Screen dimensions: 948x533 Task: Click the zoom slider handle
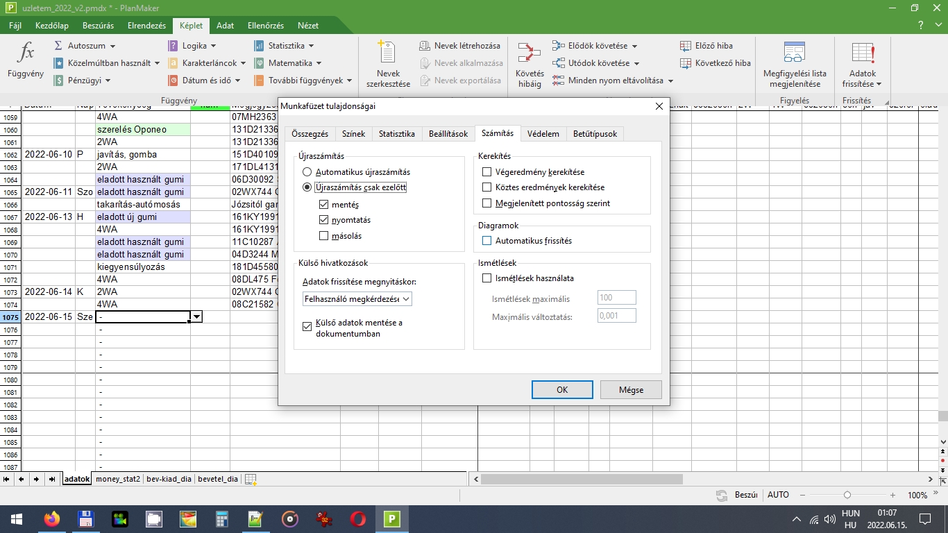(847, 496)
